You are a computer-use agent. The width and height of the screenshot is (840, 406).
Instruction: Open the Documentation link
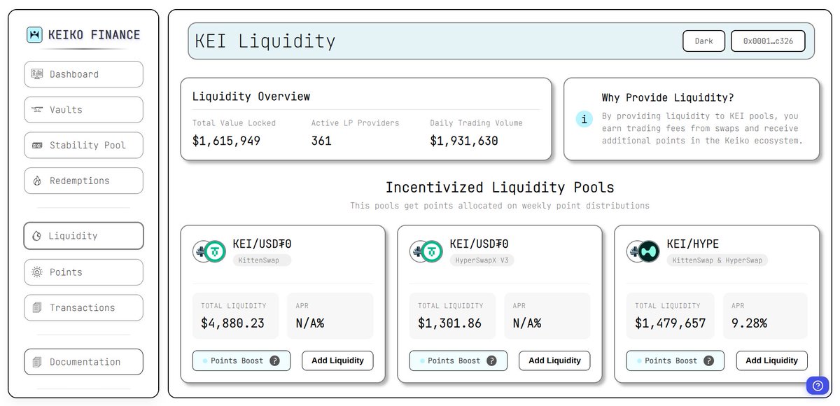click(x=83, y=362)
